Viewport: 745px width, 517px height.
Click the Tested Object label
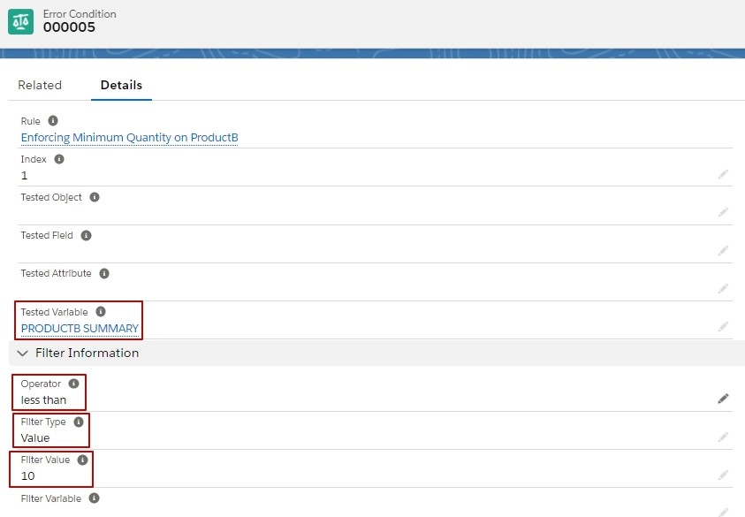tap(51, 197)
